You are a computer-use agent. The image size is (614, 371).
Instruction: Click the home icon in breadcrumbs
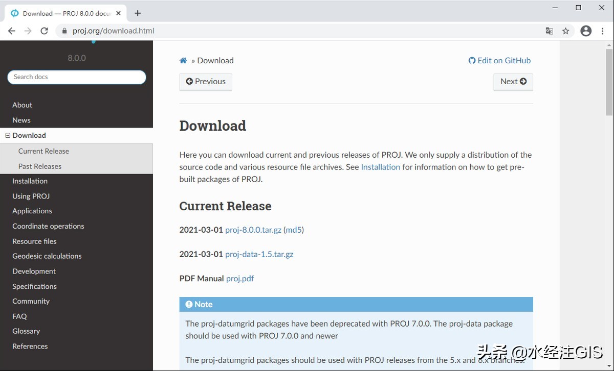(x=183, y=60)
